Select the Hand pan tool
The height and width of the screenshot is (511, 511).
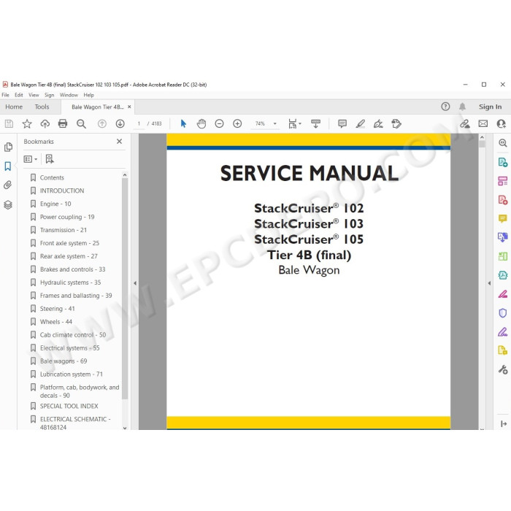tap(201, 123)
